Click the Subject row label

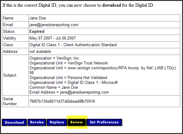point(10,75)
